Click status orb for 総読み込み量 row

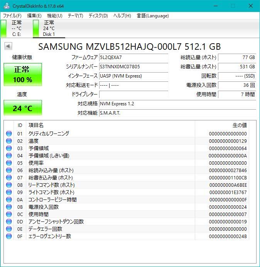coord(9,170)
